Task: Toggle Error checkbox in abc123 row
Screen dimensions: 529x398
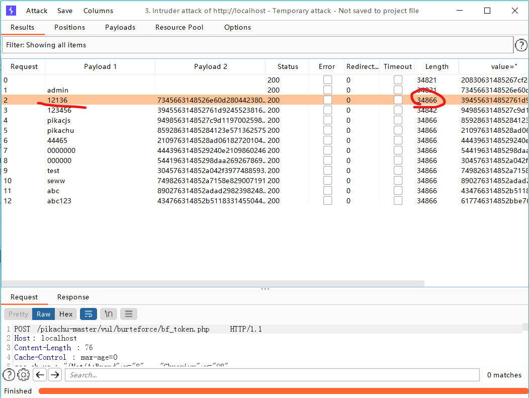Action: [x=327, y=201]
